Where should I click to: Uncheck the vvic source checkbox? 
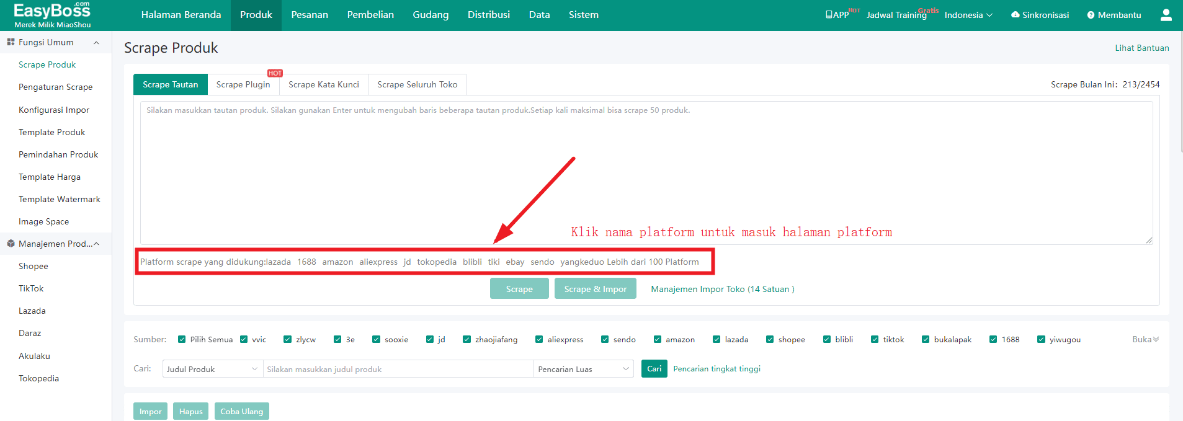[x=244, y=339]
